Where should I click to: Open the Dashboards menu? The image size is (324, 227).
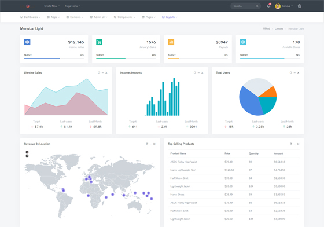(30, 17)
